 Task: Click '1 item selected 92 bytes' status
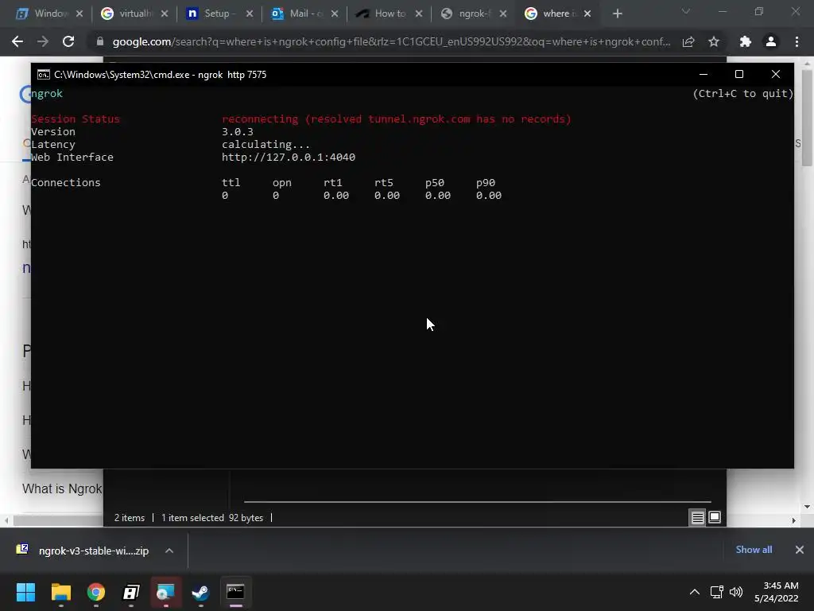coord(212,518)
